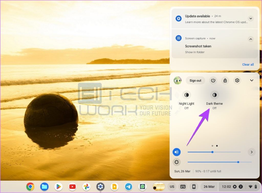Collapse the Screen capture notification

click(251, 39)
